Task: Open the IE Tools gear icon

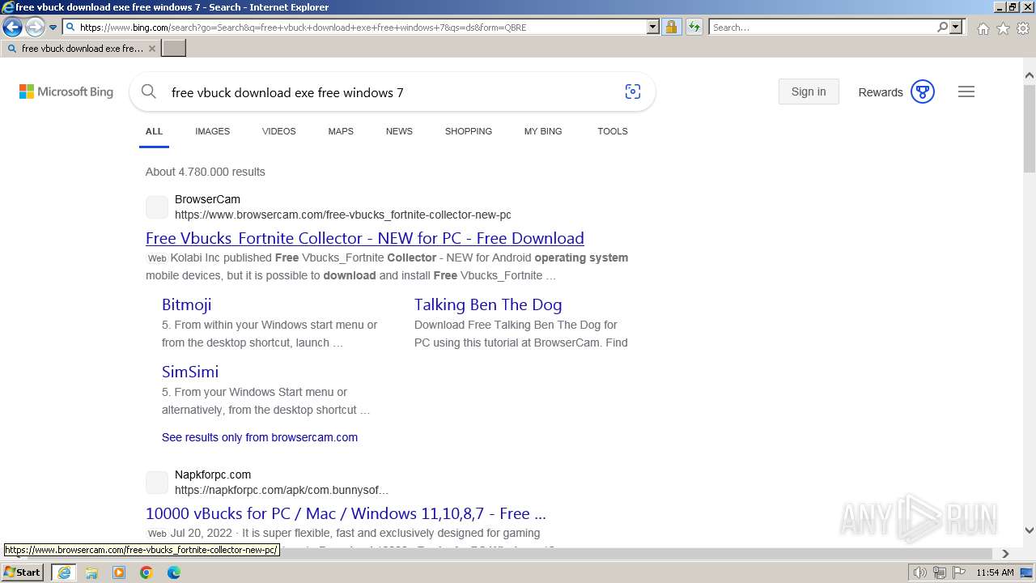Action: click(x=1023, y=28)
